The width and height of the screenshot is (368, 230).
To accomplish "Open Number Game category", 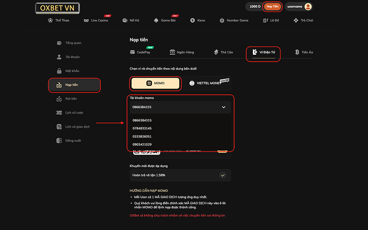I will pyautogui.click(x=234, y=20).
